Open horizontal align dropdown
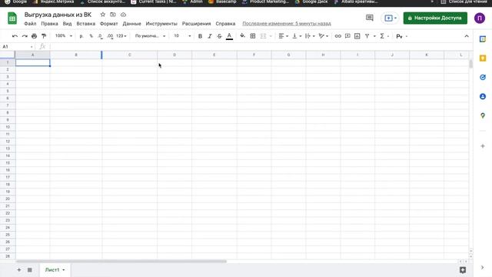This screenshot has height=277, width=492. click(x=284, y=36)
